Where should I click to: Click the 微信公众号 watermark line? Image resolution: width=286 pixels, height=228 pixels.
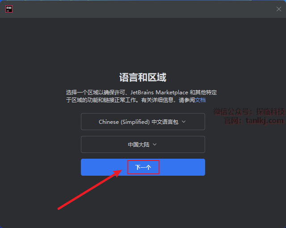click(x=249, y=111)
